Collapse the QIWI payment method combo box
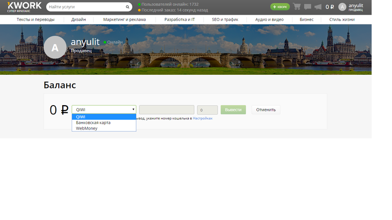This screenshot has height=220, width=392. pyautogui.click(x=104, y=110)
